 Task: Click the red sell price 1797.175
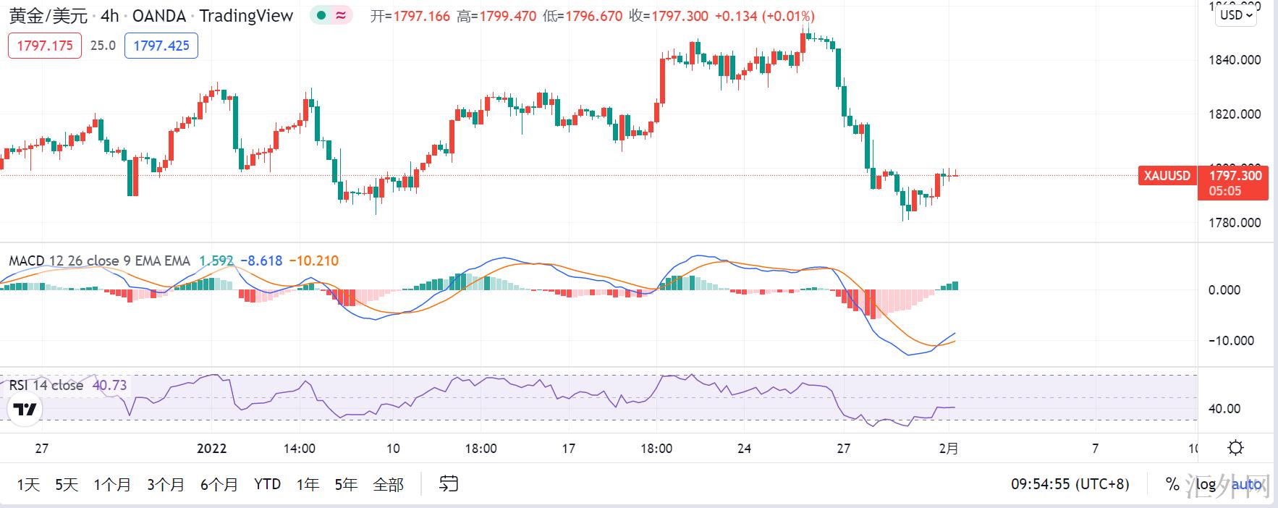point(45,46)
